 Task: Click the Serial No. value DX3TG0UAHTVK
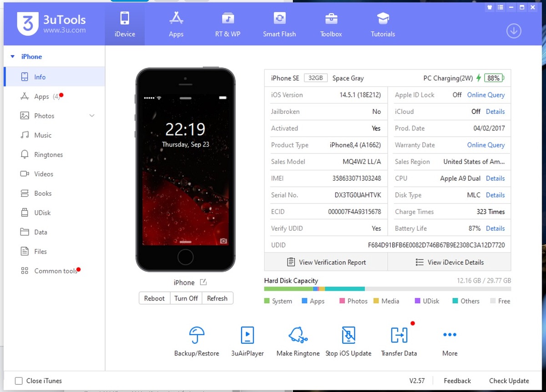click(x=358, y=195)
